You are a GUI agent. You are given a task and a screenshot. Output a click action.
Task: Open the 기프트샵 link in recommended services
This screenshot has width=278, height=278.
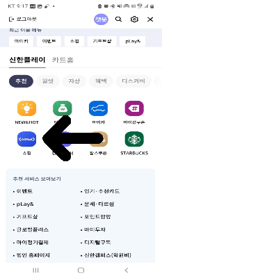coord(27,217)
